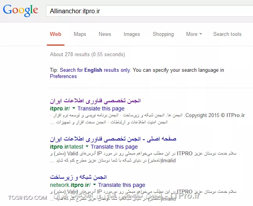This screenshot has width=253, height=206.
Task: Open the News tab
Action: click(x=105, y=34)
